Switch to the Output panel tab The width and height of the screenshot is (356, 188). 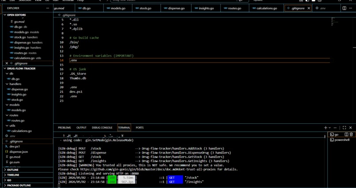click(x=81, y=128)
